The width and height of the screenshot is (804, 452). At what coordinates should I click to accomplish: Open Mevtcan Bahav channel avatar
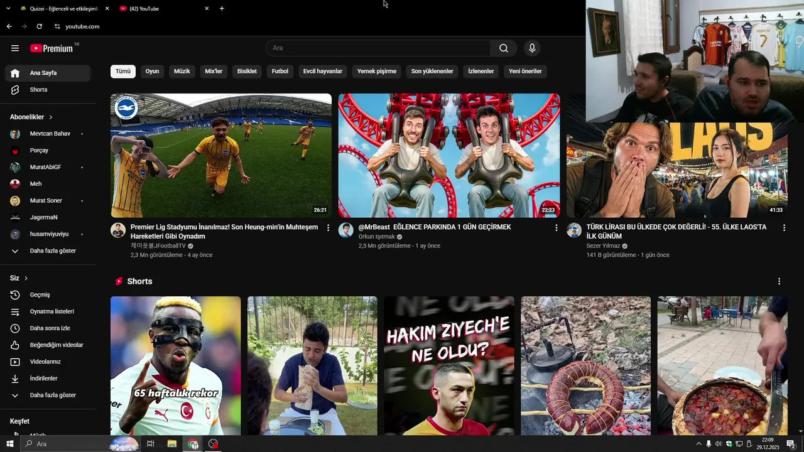click(15, 134)
